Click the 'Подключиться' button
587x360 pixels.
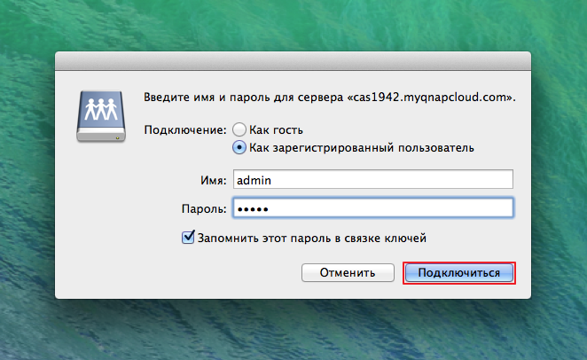[x=459, y=272]
